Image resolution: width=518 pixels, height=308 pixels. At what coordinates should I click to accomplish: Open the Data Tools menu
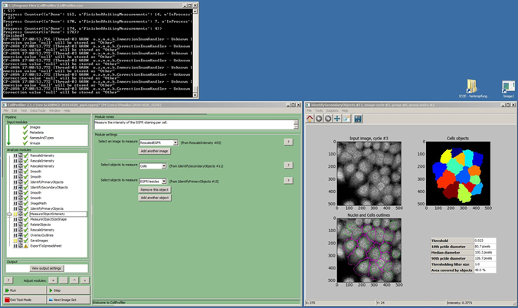click(x=37, y=110)
